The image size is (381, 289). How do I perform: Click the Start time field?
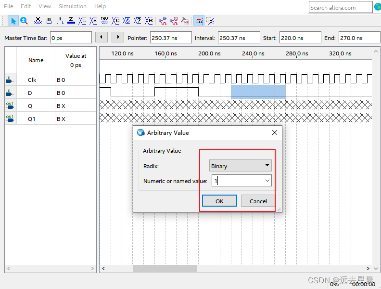pyautogui.click(x=300, y=38)
